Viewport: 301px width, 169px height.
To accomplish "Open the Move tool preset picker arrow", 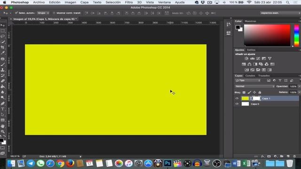I will 10,13.
